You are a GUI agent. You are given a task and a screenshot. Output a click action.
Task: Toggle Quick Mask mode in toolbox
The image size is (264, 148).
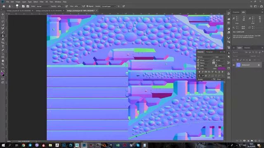point(3,79)
